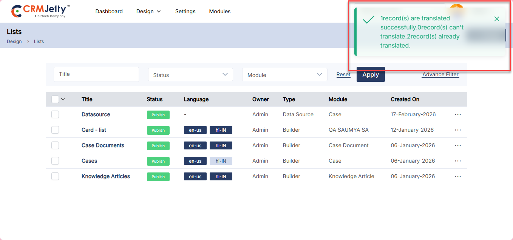513x240 pixels.
Task: Check the select-all checkbox in table header
Action: pyautogui.click(x=55, y=99)
